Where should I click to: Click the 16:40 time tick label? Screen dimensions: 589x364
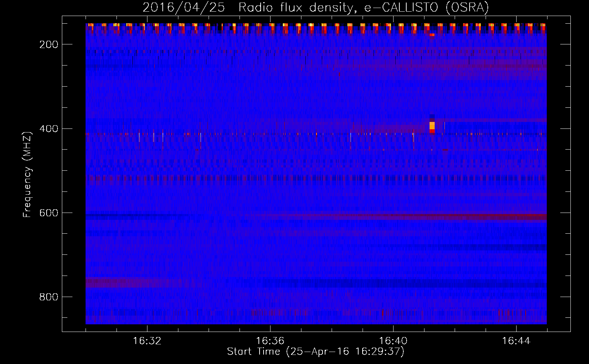point(393,341)
